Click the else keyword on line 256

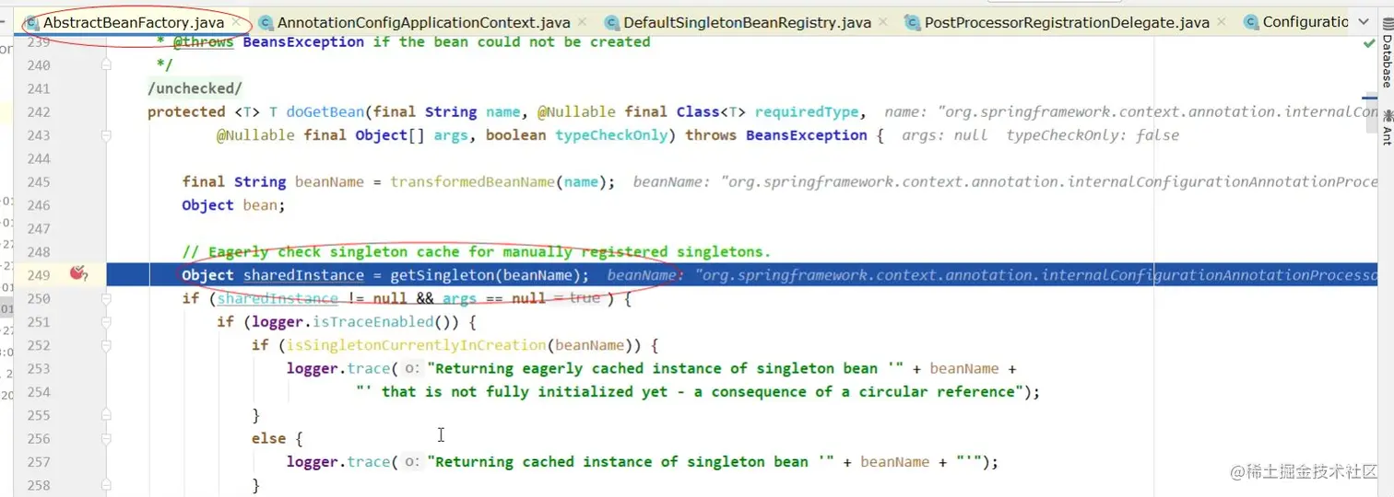coord(268,439)
